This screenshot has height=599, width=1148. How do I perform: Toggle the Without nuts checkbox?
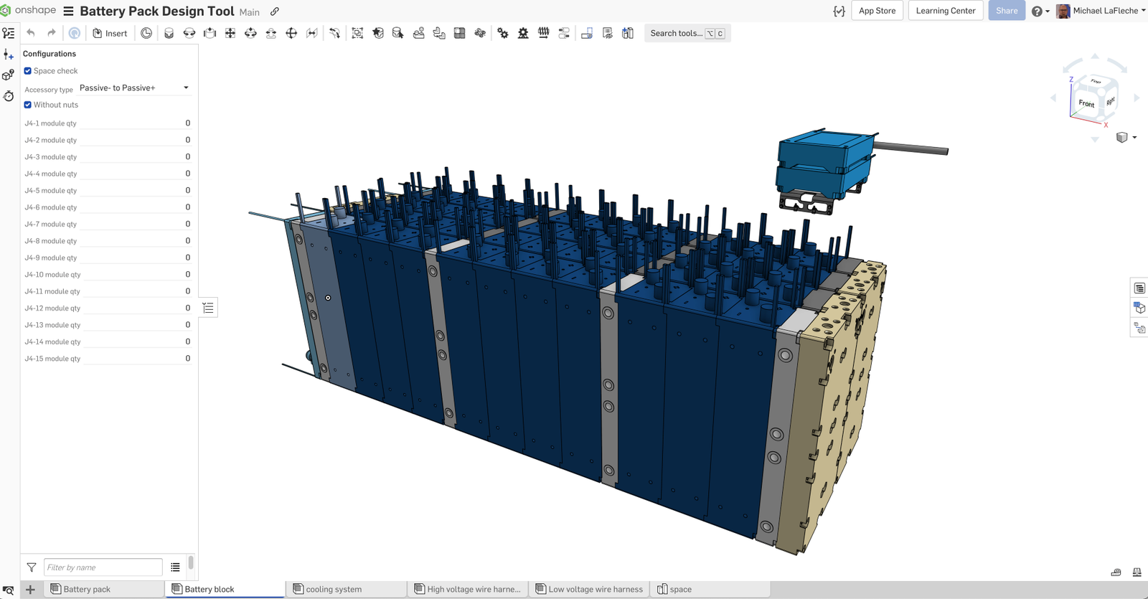coord(28,105)
